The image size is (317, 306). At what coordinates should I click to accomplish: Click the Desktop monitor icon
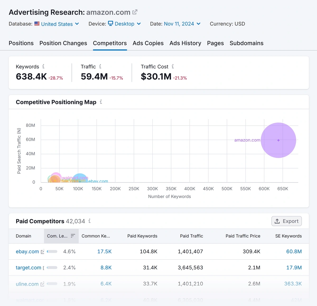[x=111, y=23]
